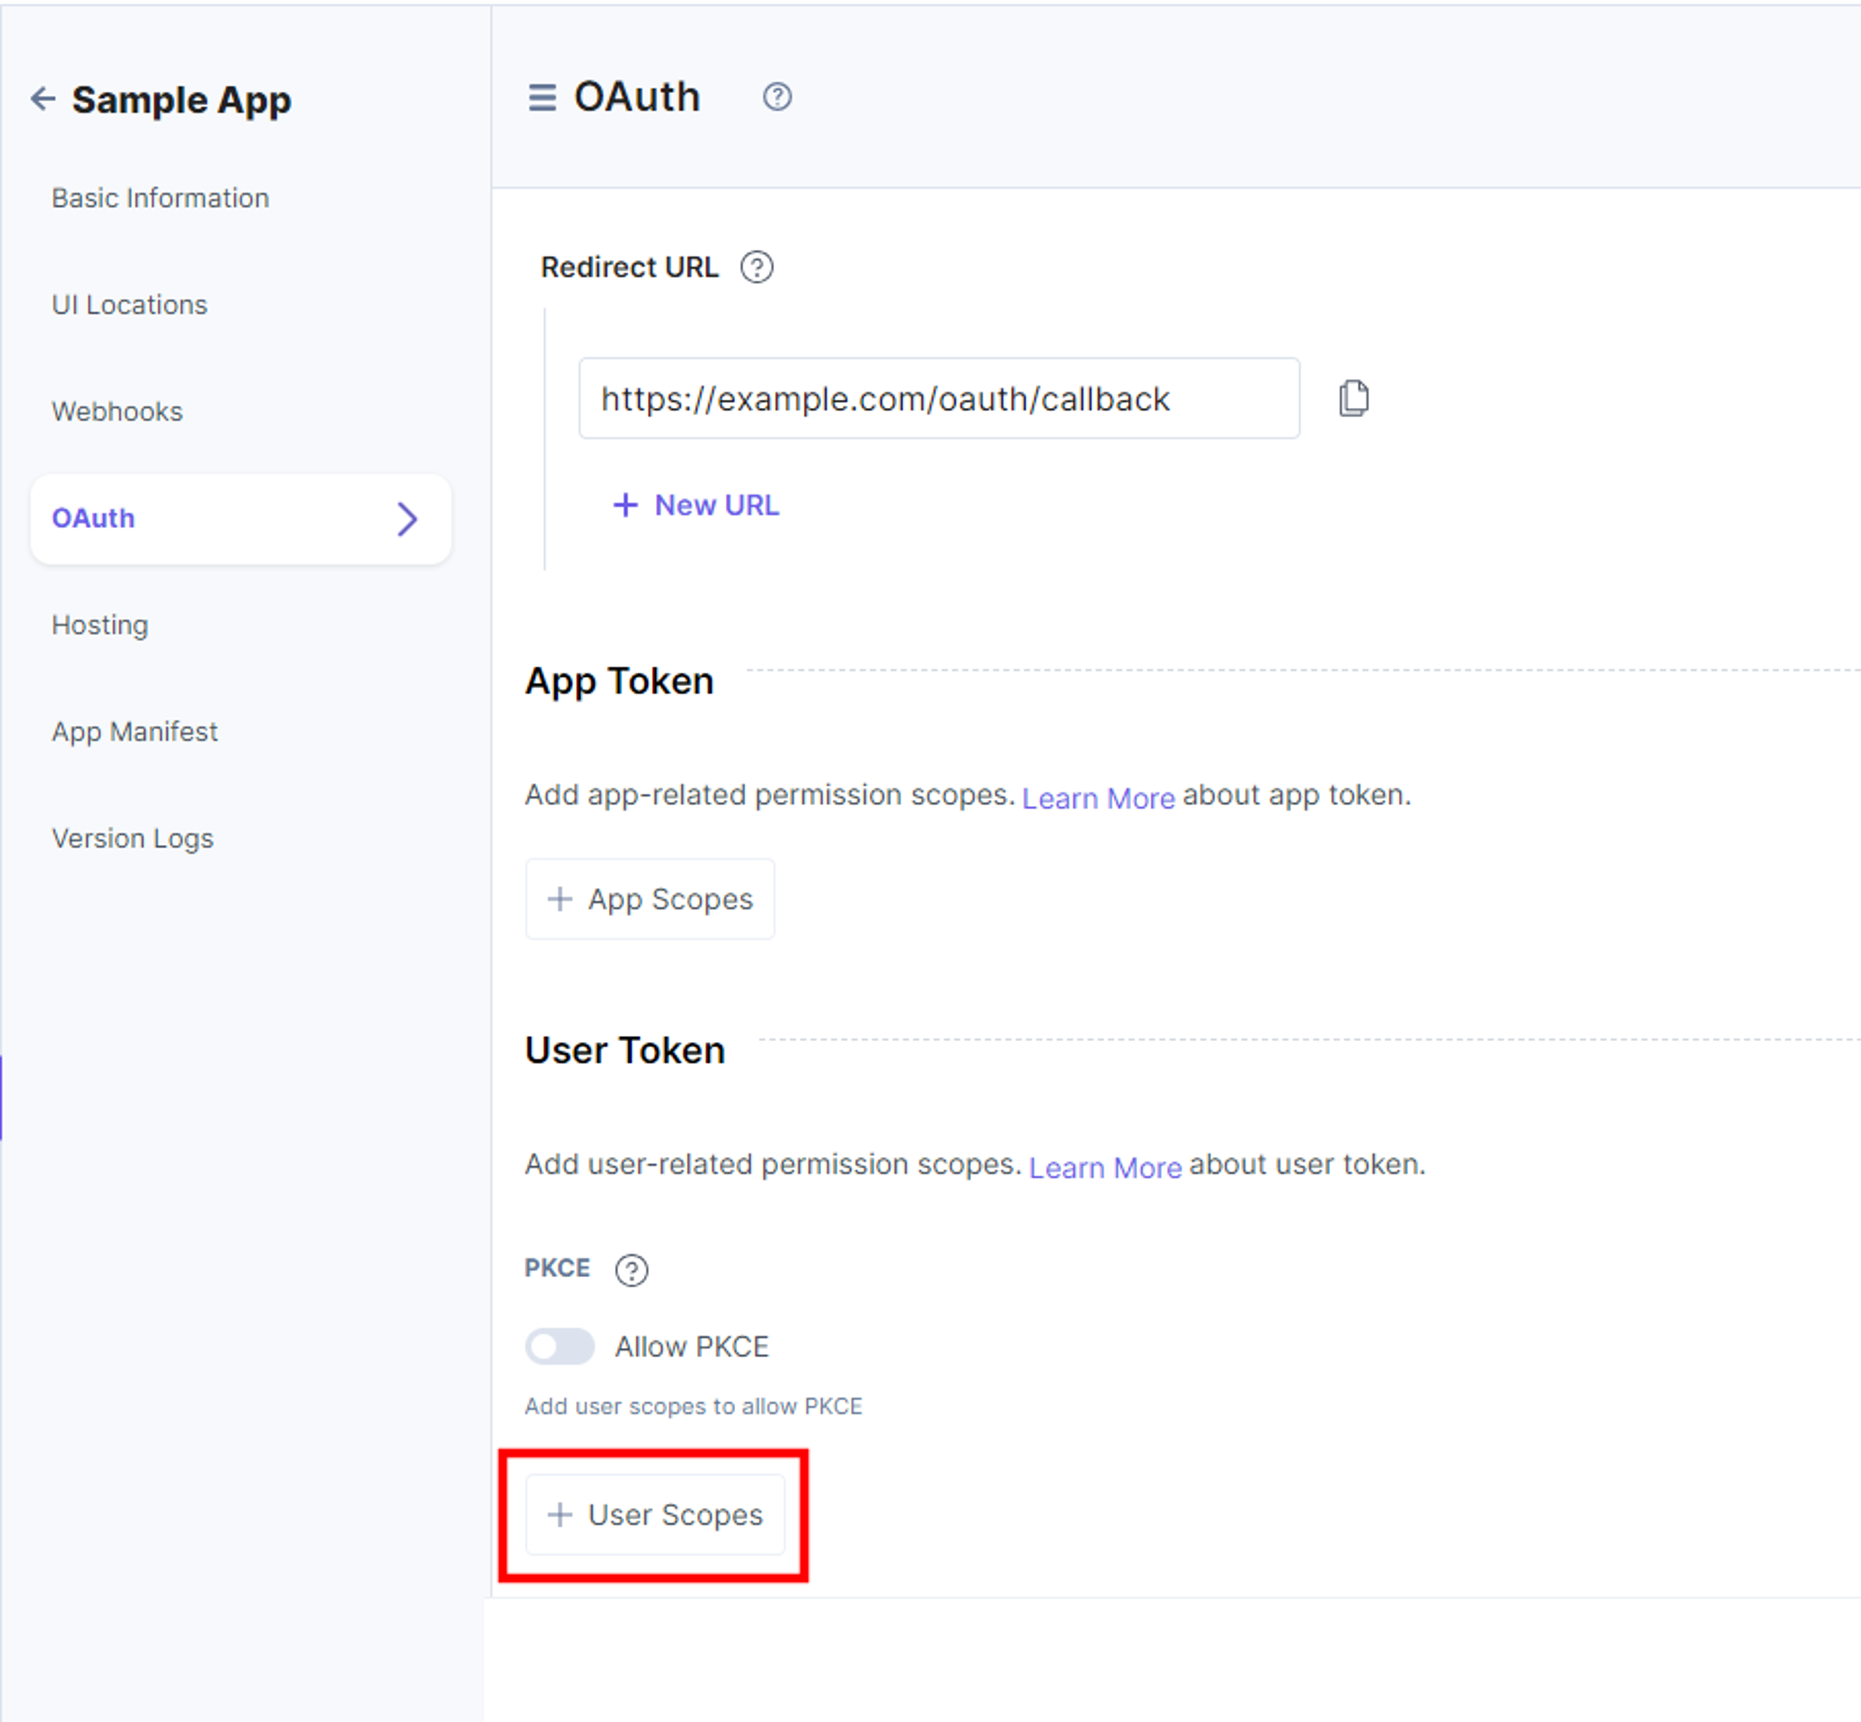Select 'Add user scopes to allow PKCE' hint
1861x1722 pixels.
pos(694,1406)
